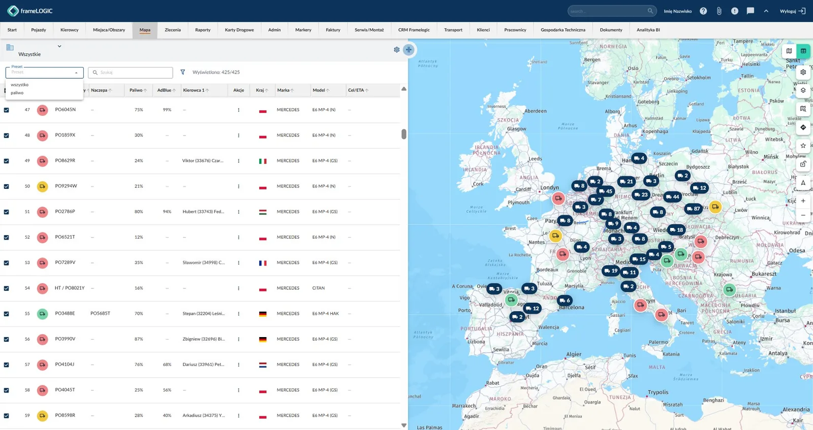Click the Wyloguj logout button
Screen dimensions: 813x430
pyautogui.click(x=793, y=11)
